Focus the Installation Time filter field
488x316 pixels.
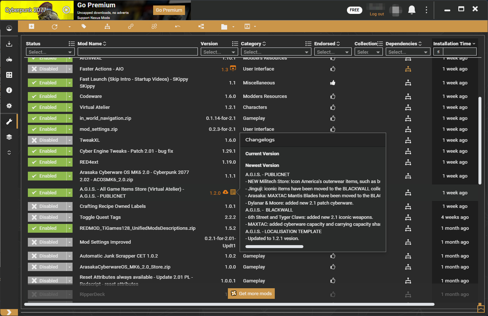pos(459,52)
